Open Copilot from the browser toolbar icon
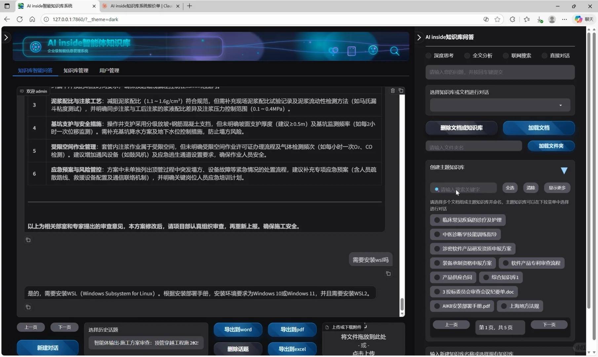 (578, 19)
